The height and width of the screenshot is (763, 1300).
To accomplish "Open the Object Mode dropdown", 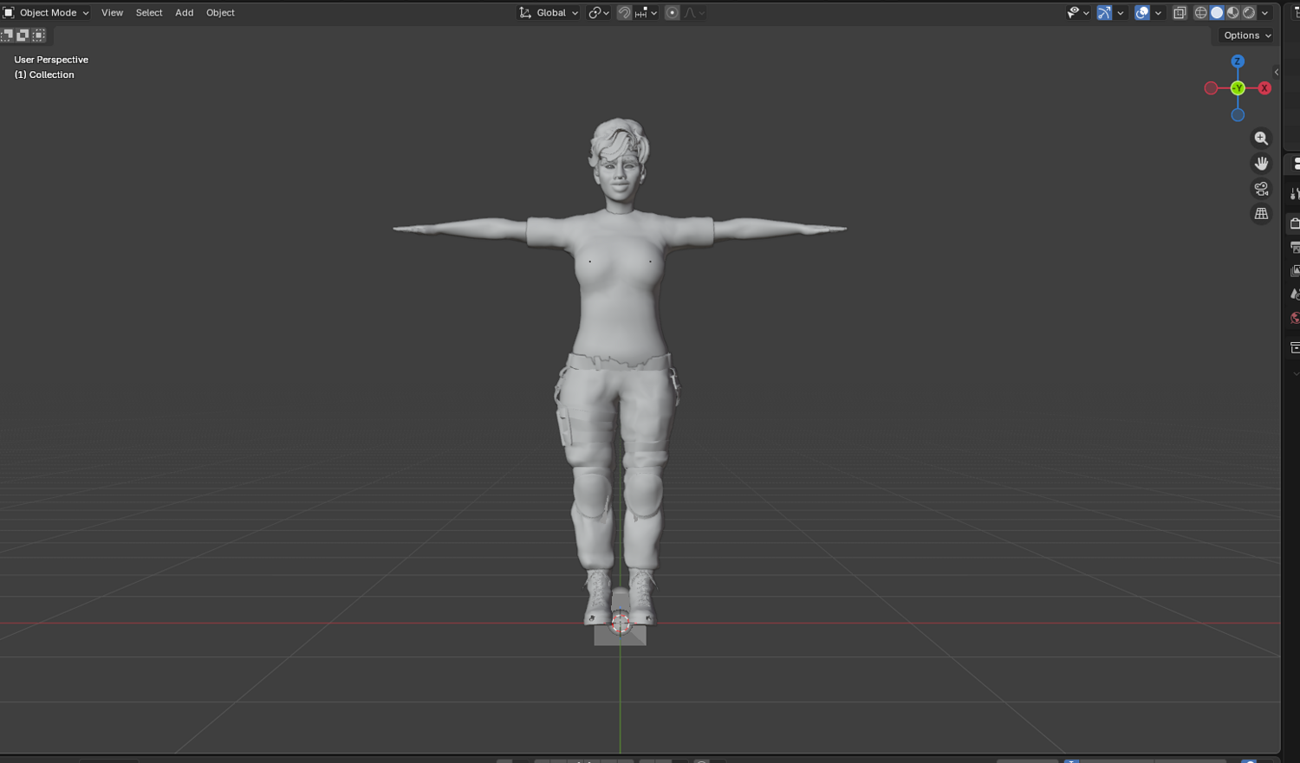I will (x=46, y=13).
